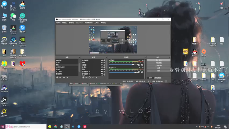Open OBS Tools menu
Image resolution: width=229 pixels, height=129 pixels.
97,23
